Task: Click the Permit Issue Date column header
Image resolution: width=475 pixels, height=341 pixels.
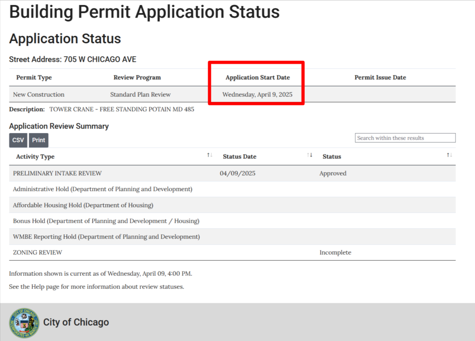Action: 380,77
